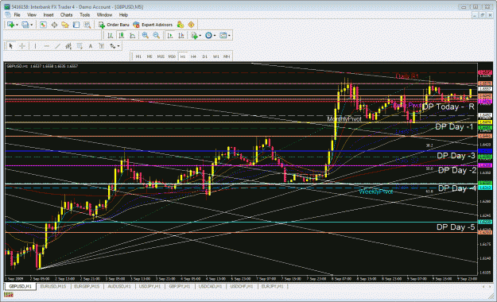Screen dimensions: 497x302
Task: Switch to the USDJPY,H1 chart tab
Action: (x=149, y=286)
